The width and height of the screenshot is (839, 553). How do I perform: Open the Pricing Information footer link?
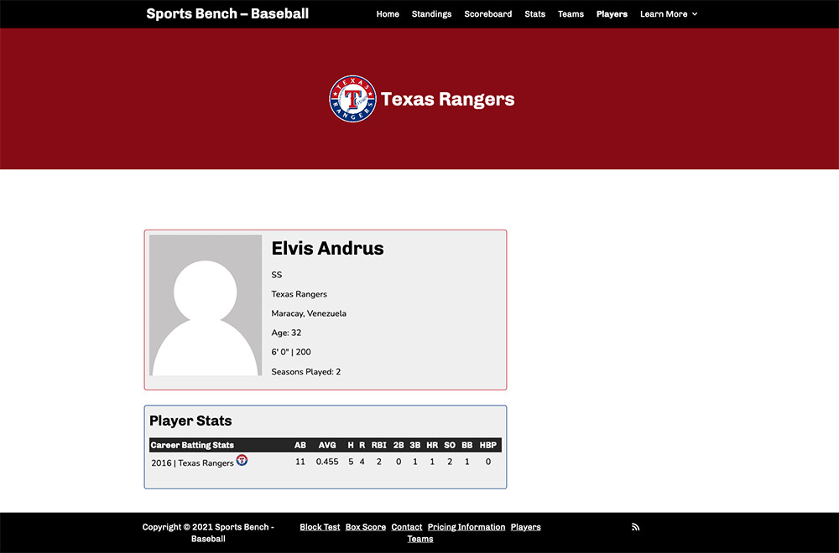[466, 527]
